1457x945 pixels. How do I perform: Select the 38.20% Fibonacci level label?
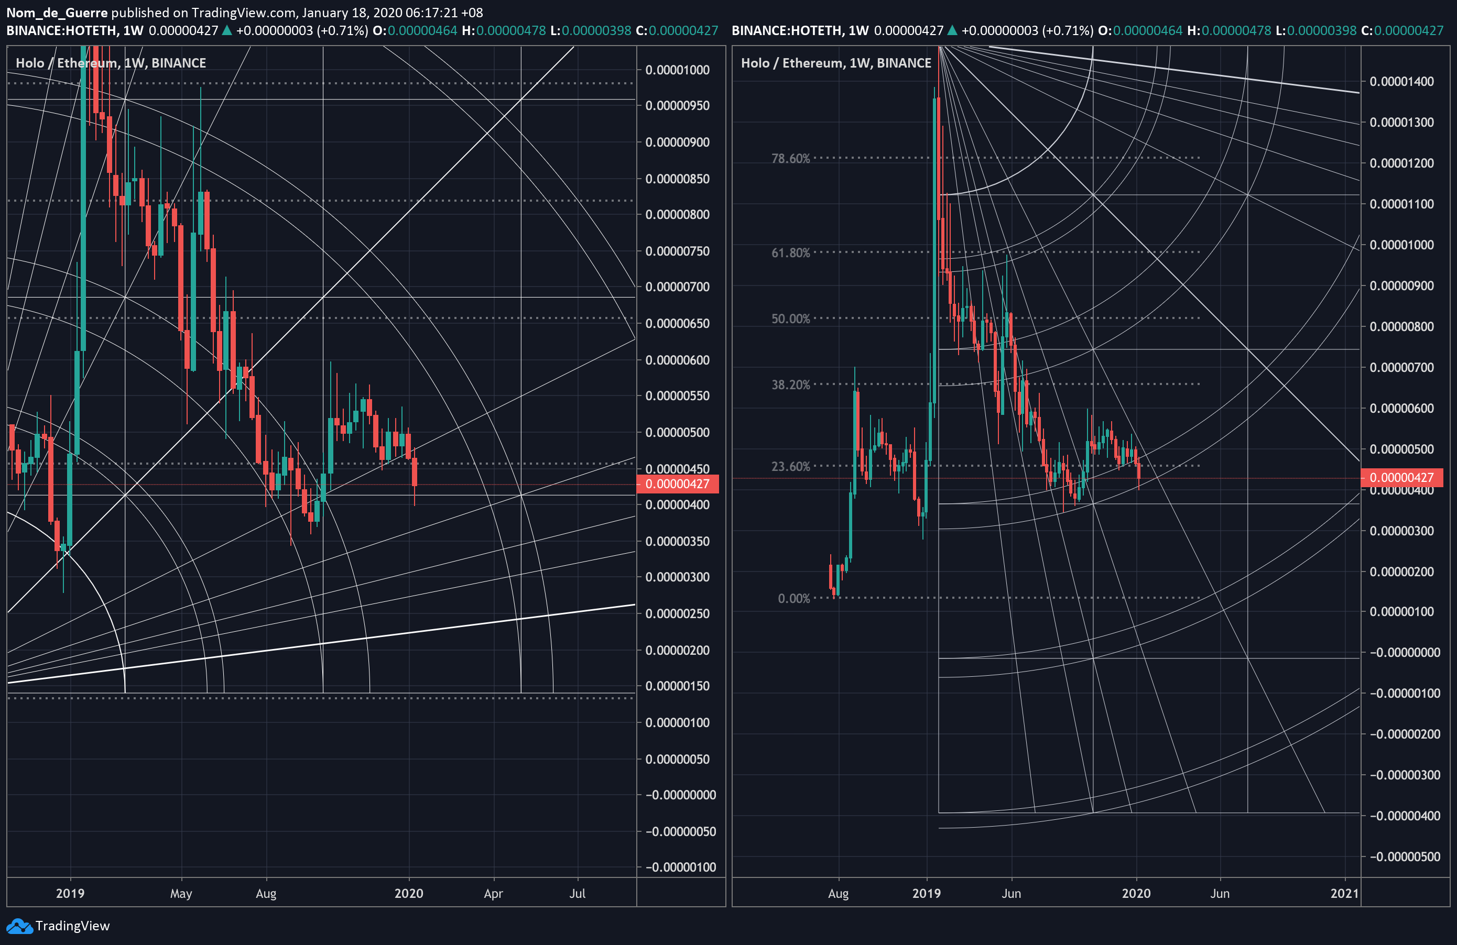(790, 385)
